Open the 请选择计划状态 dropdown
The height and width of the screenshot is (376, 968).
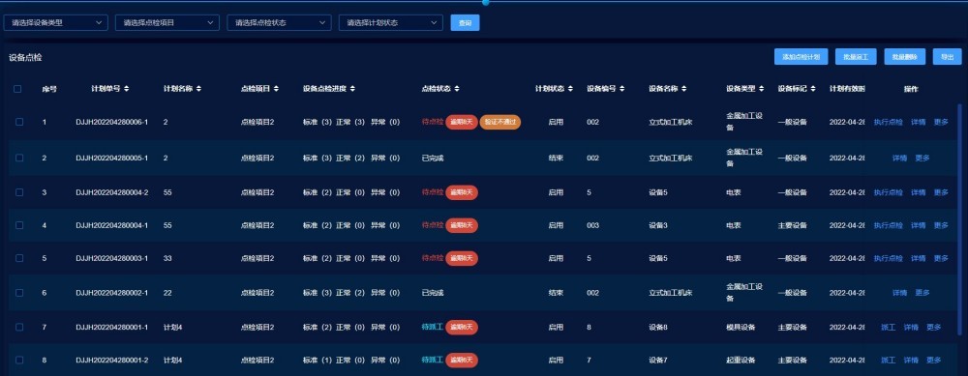pyautogui.click(x=391, y=23)
